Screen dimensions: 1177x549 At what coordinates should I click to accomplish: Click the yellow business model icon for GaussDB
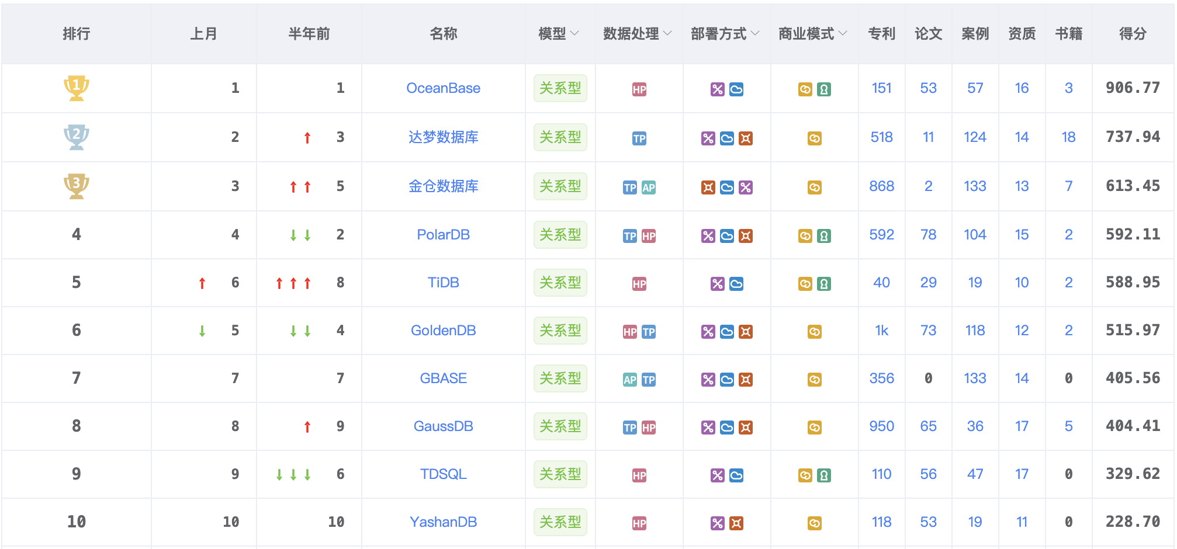[815, 428]
